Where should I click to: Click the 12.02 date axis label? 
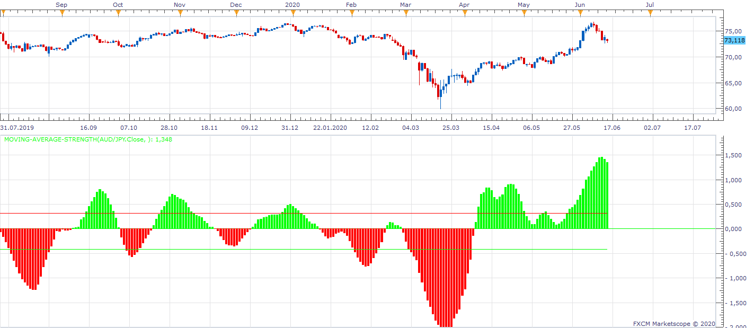tap(370, 128)
